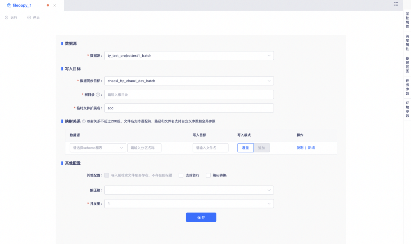This screenshot has width=411, height=244.
Task: Open the 请选择schema和表 dropdown
Action: pos(98,148)
